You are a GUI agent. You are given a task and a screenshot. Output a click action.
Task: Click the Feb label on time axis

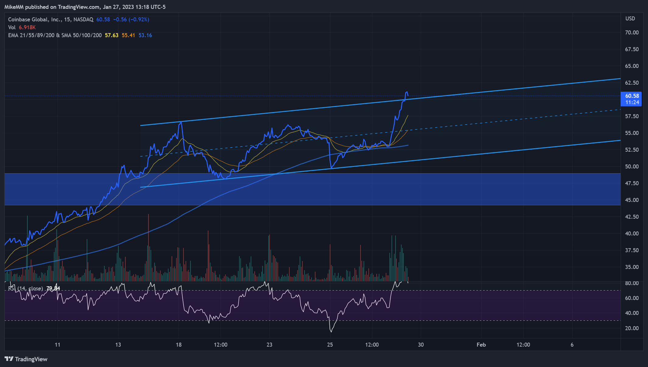click(481, 345)
